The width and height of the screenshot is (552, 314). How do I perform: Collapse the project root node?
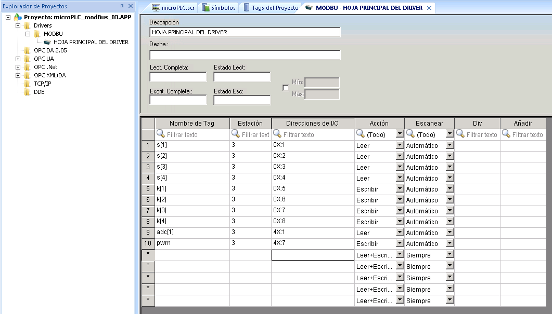(x=8, y=17)
